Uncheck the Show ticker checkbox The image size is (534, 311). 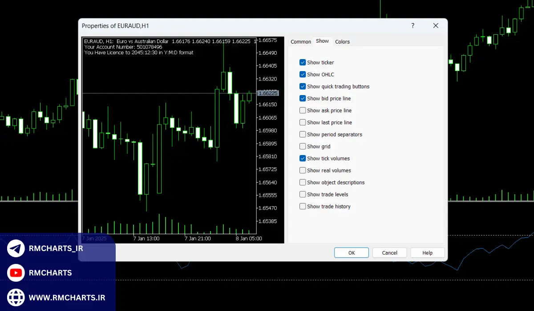(x=303, y=63)
